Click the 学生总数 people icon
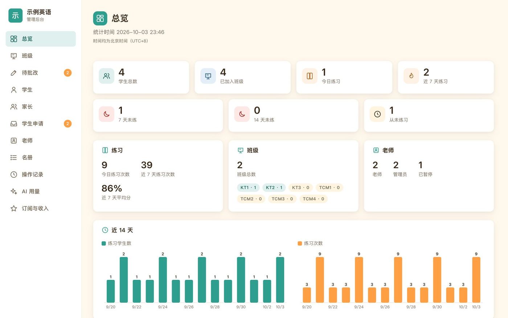The height and width of the screenshot is (318, 508). point(106,76)
